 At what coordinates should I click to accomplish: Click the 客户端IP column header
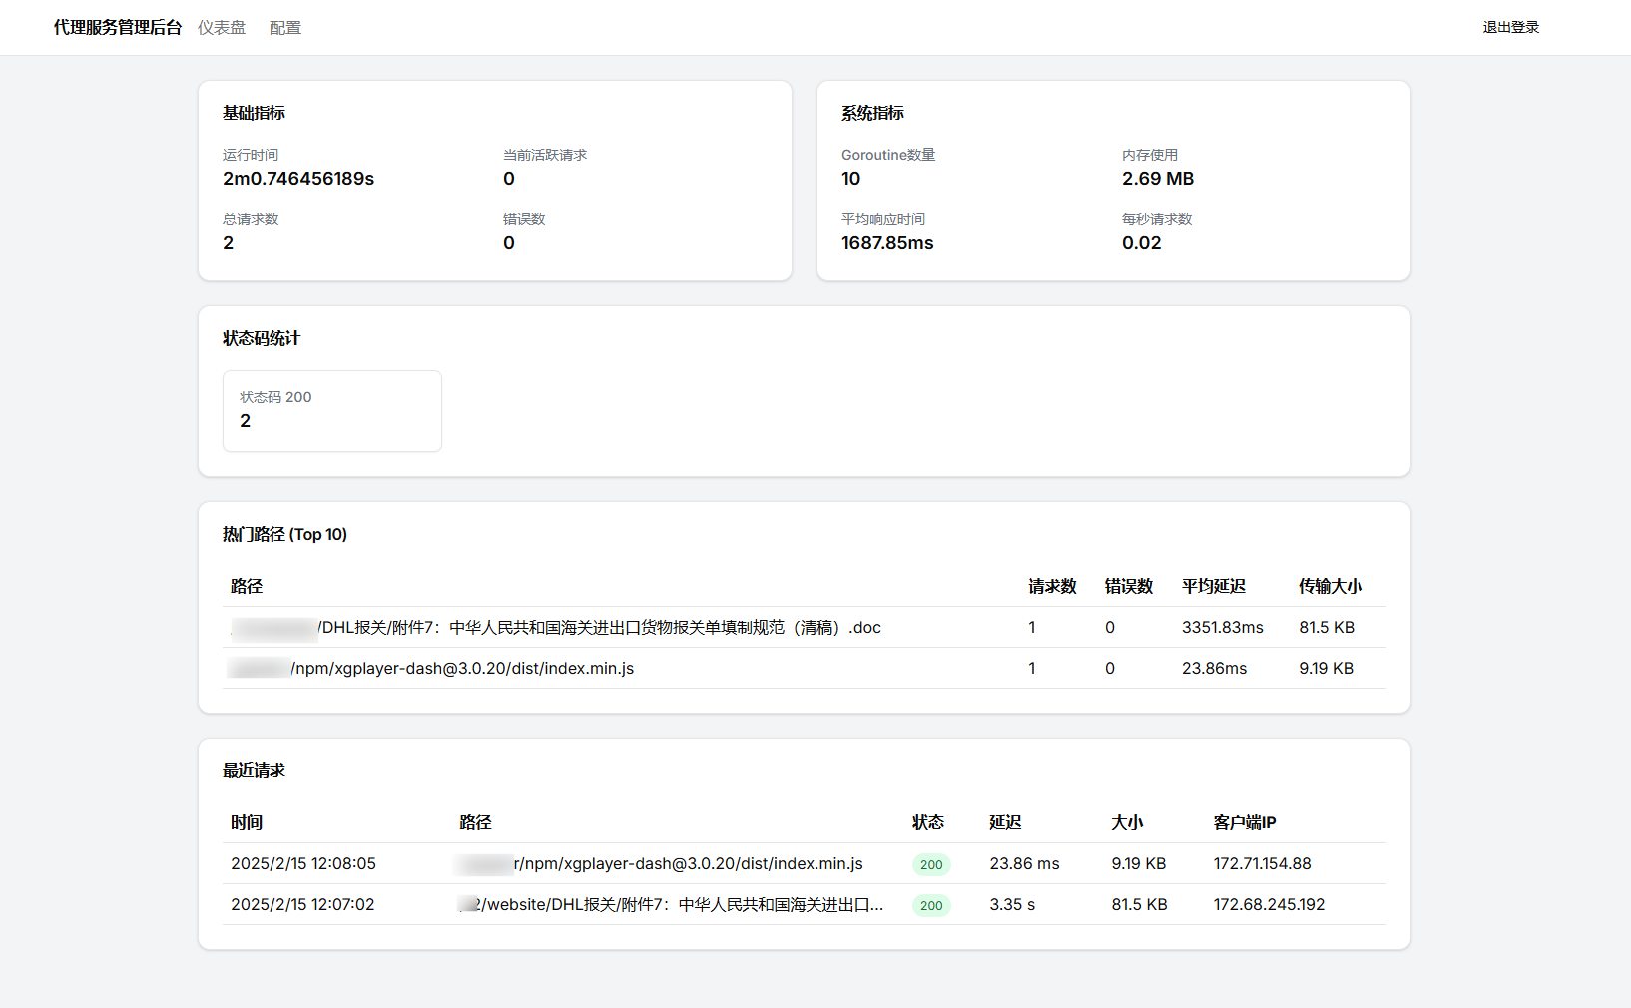(1244, 823)
